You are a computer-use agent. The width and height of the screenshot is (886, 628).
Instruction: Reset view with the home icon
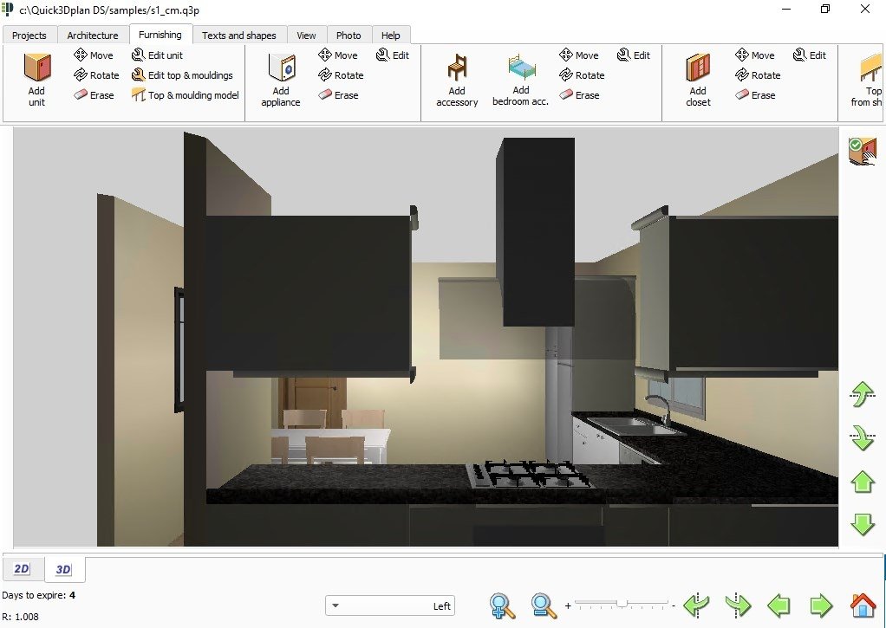[x=863, y=605]
